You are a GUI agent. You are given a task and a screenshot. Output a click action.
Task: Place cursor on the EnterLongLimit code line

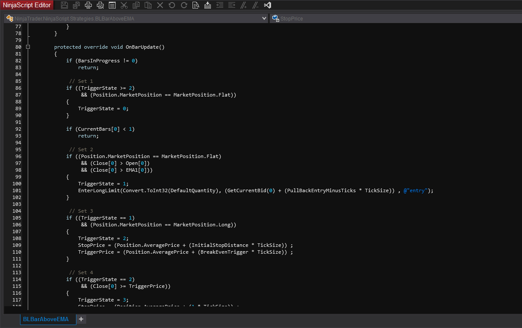(x=255, y=190)
